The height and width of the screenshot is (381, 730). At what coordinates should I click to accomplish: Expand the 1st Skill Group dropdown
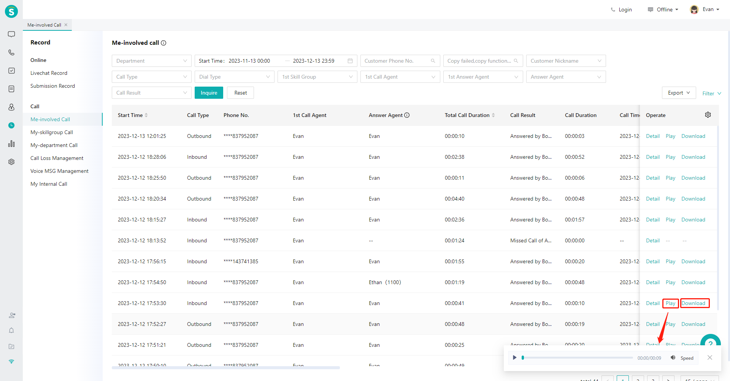(x=317, y=77)
